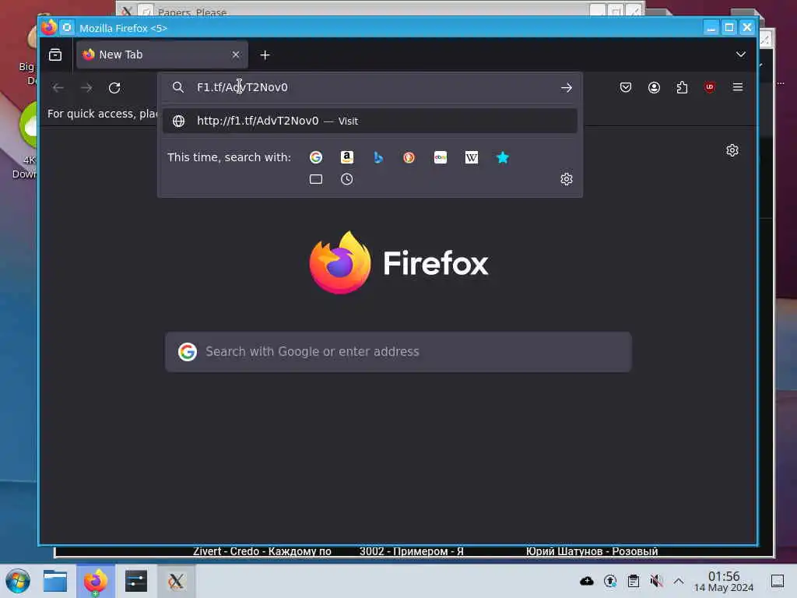The height and width of the screenshot is (598, 797).
Task: Toggle the keep-on-all-desktops pin in the title bar
Action: [67, 27]
